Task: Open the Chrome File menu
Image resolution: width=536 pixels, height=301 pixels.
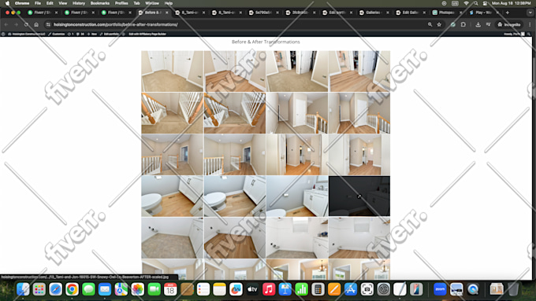Action: (38, 3)
